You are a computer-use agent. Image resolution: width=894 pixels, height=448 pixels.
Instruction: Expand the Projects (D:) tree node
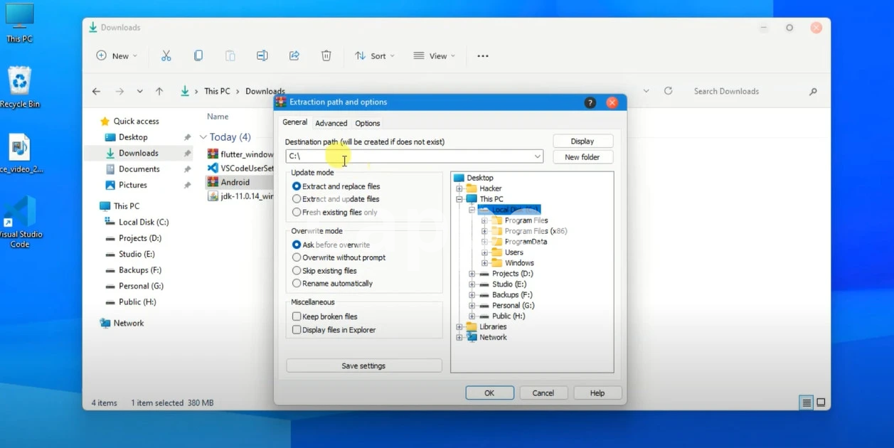coord(472,274)
